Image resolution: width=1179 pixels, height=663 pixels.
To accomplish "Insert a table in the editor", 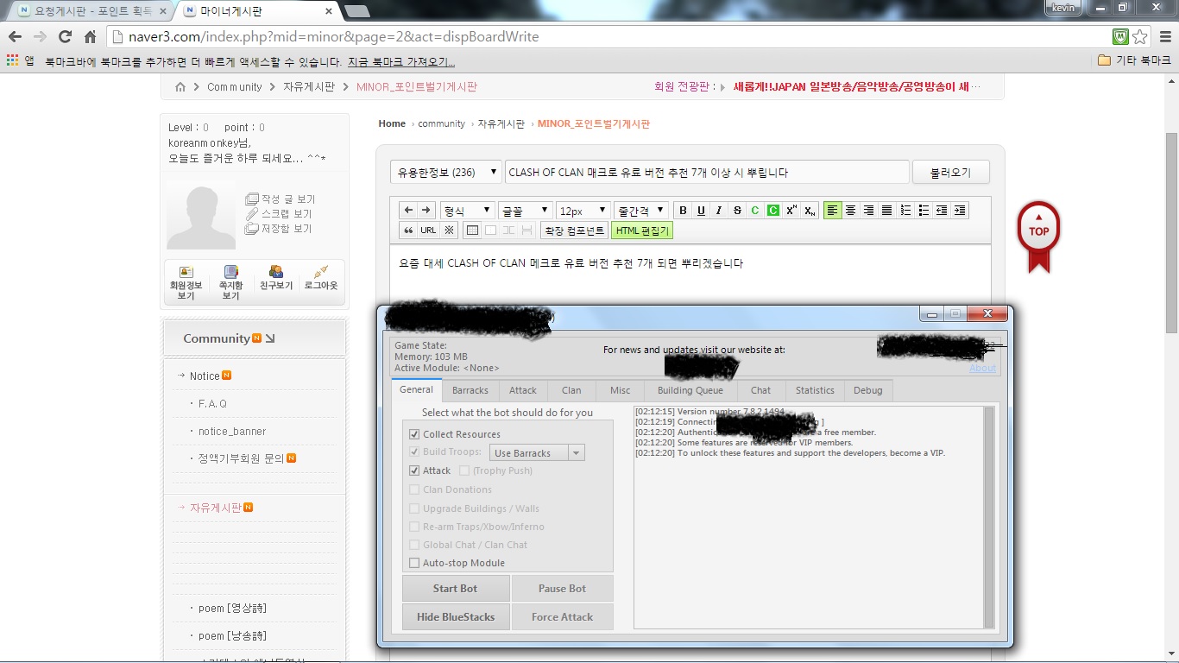I will [x=472, y=230].
